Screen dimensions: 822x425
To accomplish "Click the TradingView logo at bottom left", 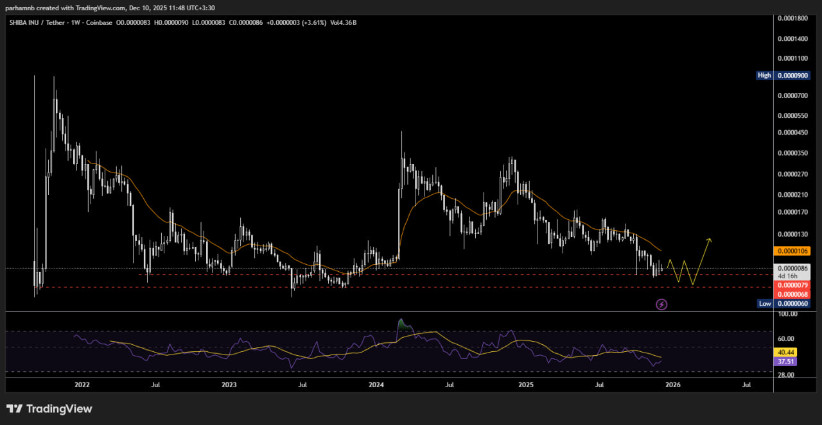I will click(x=49, y=408).
